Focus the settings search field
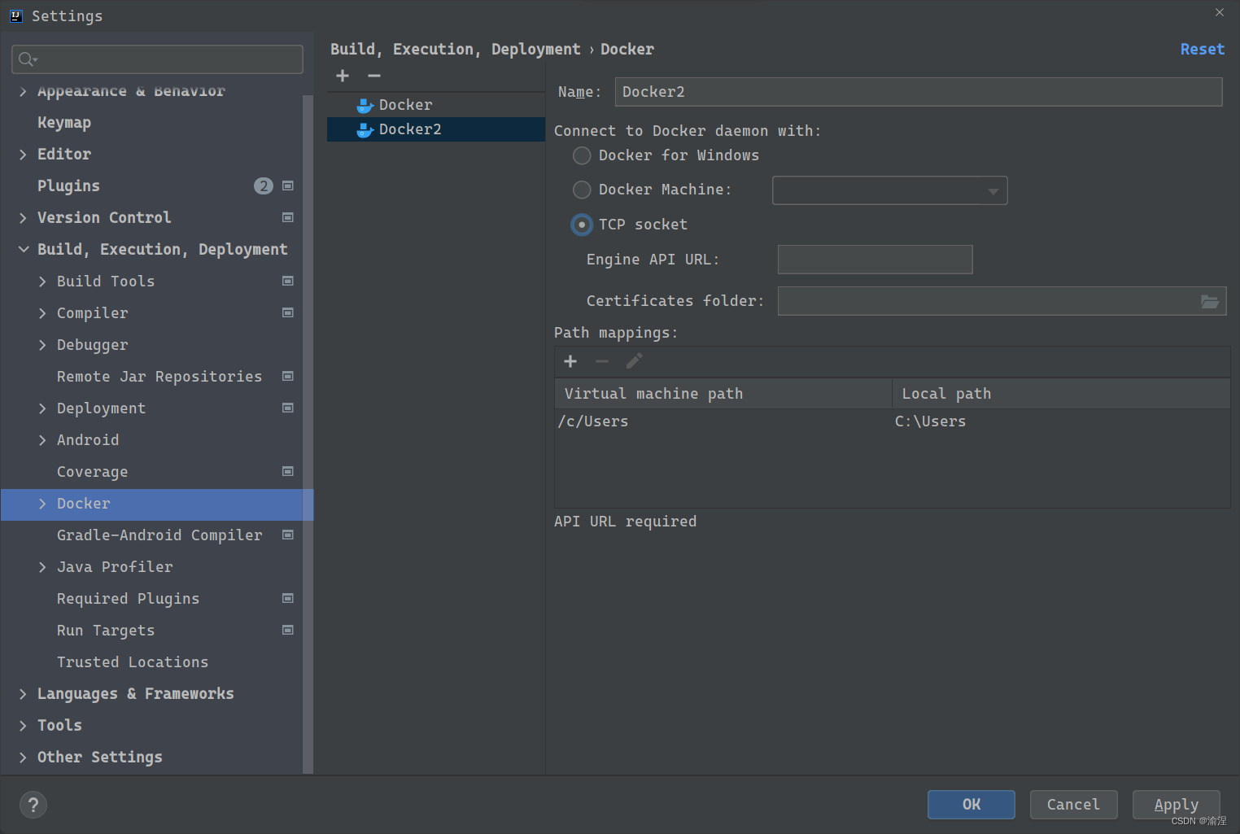This screenshot has height=834, width=1240. pos(158,59)
